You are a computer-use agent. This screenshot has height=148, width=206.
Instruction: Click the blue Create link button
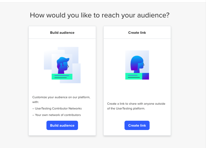pyautogui.click(x=137, y=125)
